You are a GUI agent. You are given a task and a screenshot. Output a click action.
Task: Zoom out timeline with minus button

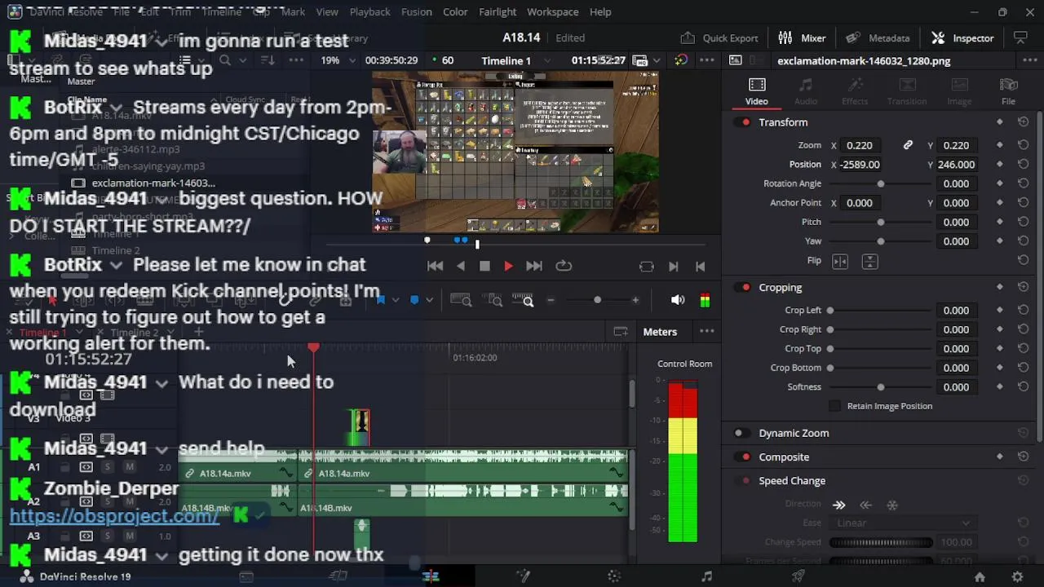550,301
